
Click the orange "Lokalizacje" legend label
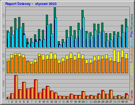[x=132, y=55]
